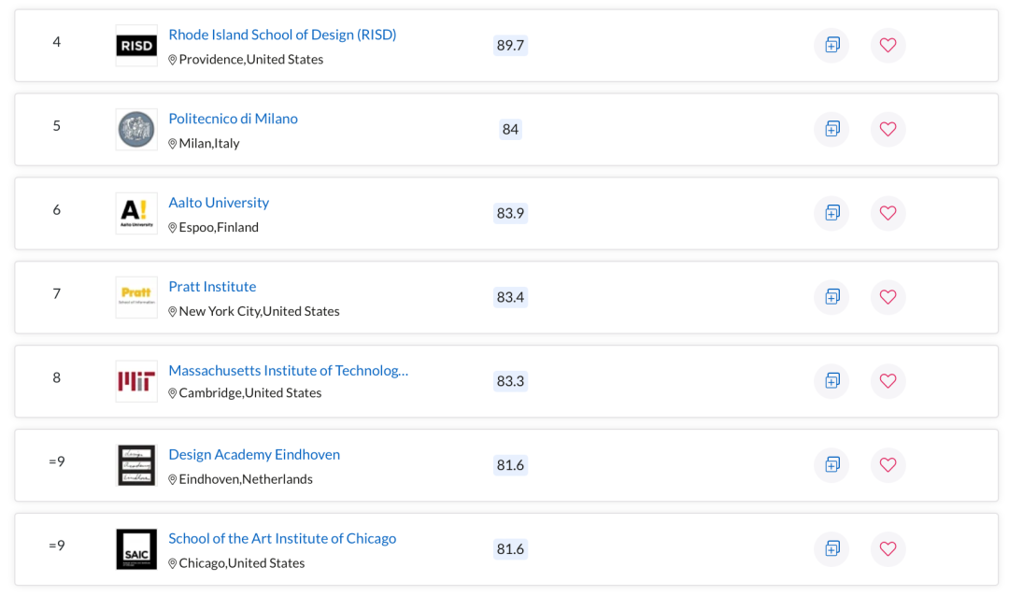1009x596 pixels.
Task: Click rank number 6
Action: pyautogui.click(x=57, y=210)
